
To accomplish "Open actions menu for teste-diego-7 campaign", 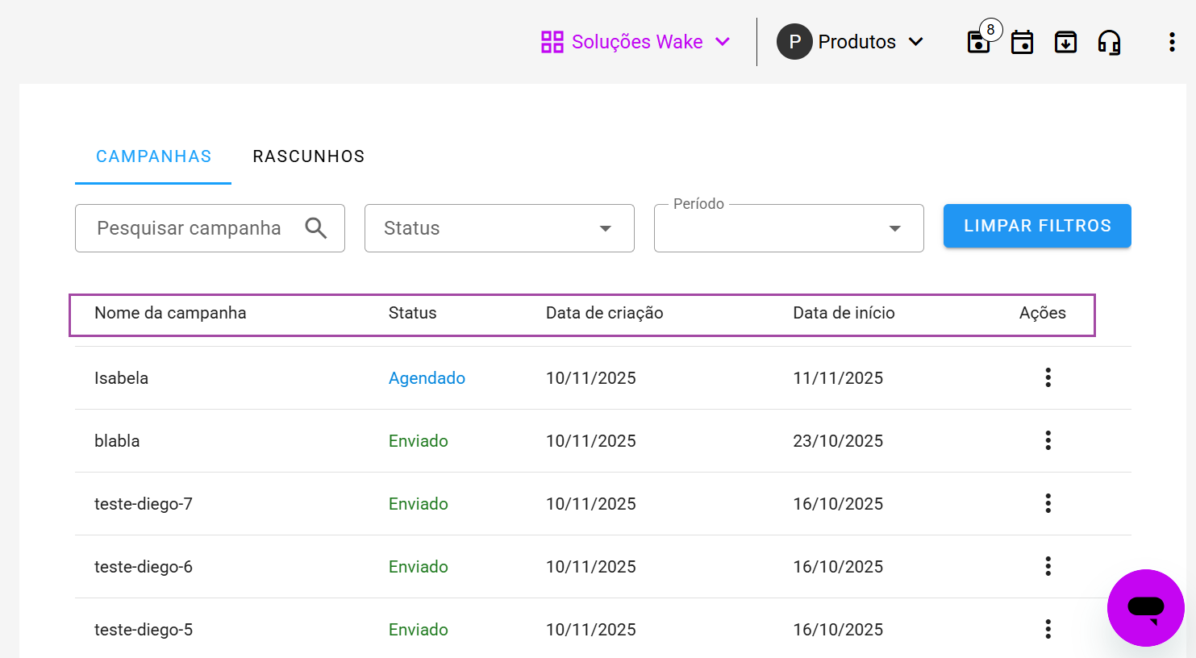I will (x=1048, y=503).
